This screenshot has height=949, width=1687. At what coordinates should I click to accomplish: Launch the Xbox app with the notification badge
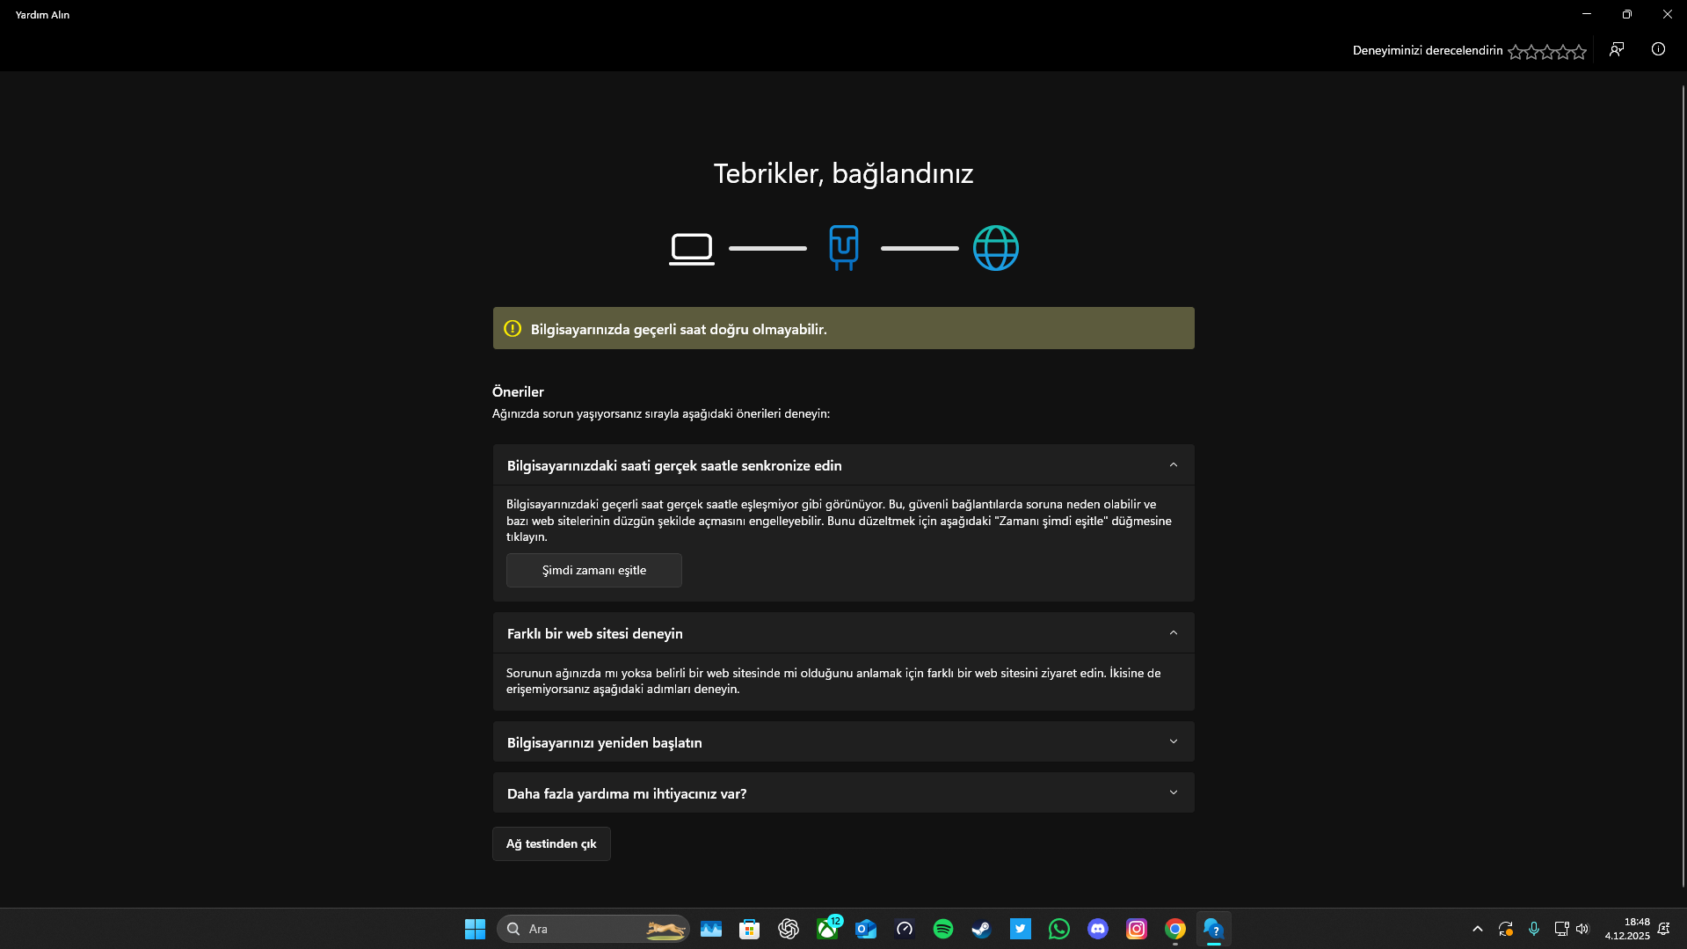[x=827, y=930]
